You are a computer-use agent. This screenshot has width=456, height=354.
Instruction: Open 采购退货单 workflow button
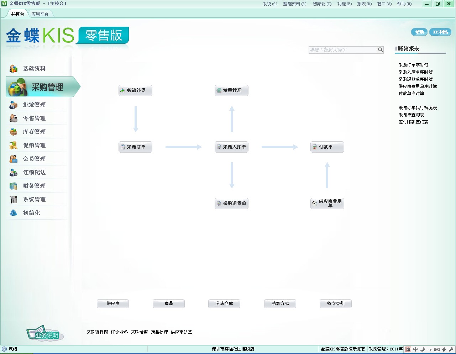(231, 204)
